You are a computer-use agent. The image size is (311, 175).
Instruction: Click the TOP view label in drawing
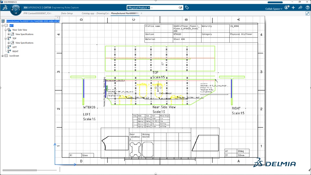coord(155,72)
